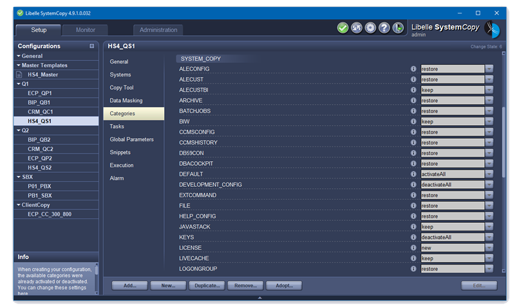Screen dimensions: 515x307
Task: Click the logout door icon
Action: click(x=398, y=28)
